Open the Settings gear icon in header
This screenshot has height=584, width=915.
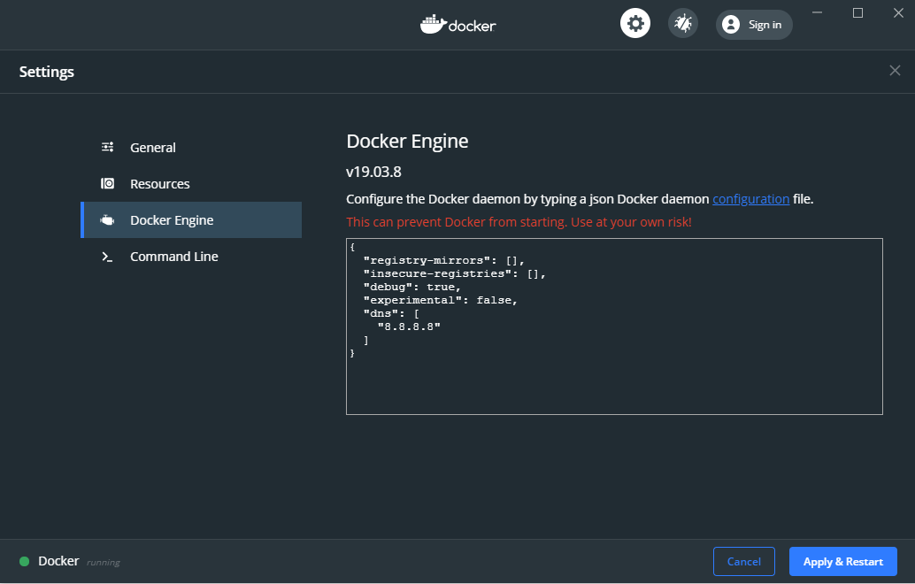tap(634, 24)
